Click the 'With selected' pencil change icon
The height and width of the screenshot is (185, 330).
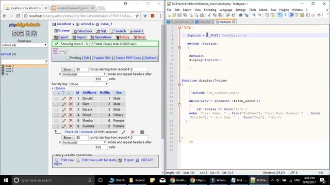[x=123, y=132]
